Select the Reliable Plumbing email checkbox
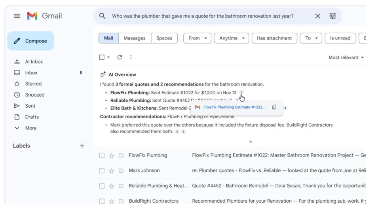376x211 pixels. pyautogui.click(x=102, y=186)
